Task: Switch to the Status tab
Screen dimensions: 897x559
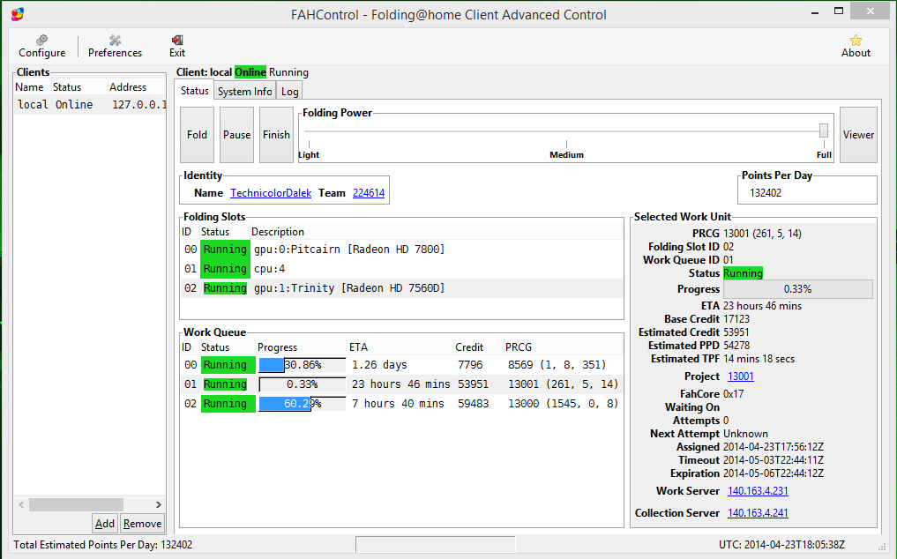Action: point(195,91)
